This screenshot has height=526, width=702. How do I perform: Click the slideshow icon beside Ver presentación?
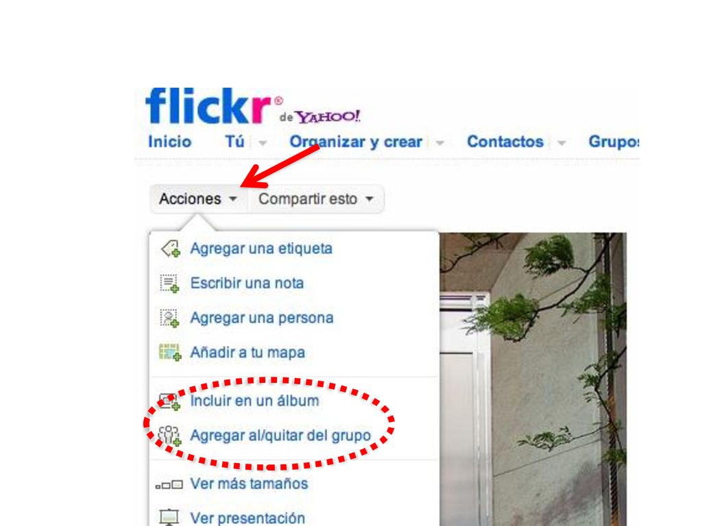[x=169, y=518]
